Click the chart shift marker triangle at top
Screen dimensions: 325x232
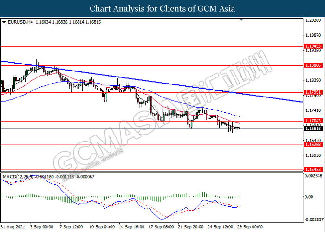pos(241,19)
